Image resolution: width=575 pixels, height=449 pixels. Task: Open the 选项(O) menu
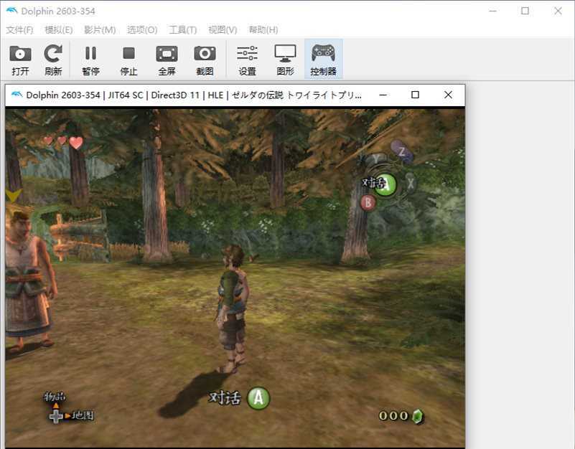coord(142,29)
